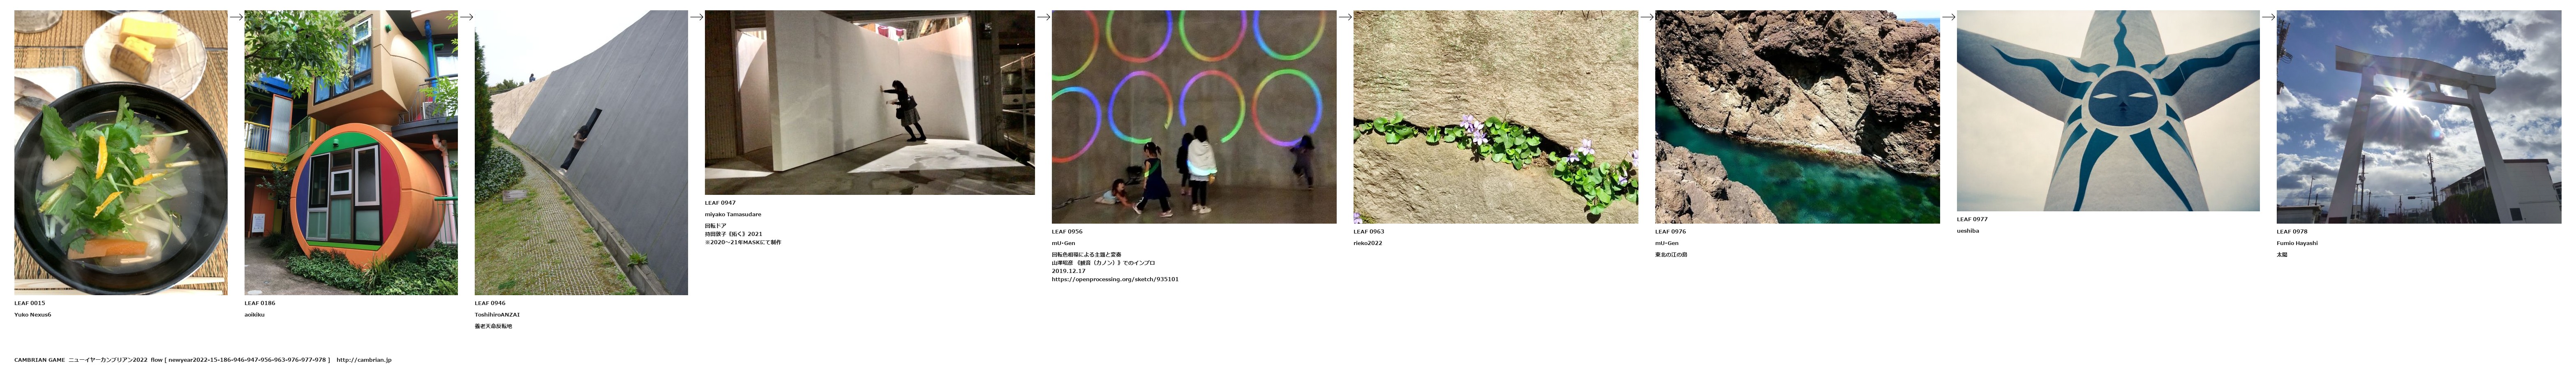Click the author name miyako Tamasudare

coord(733,214)
